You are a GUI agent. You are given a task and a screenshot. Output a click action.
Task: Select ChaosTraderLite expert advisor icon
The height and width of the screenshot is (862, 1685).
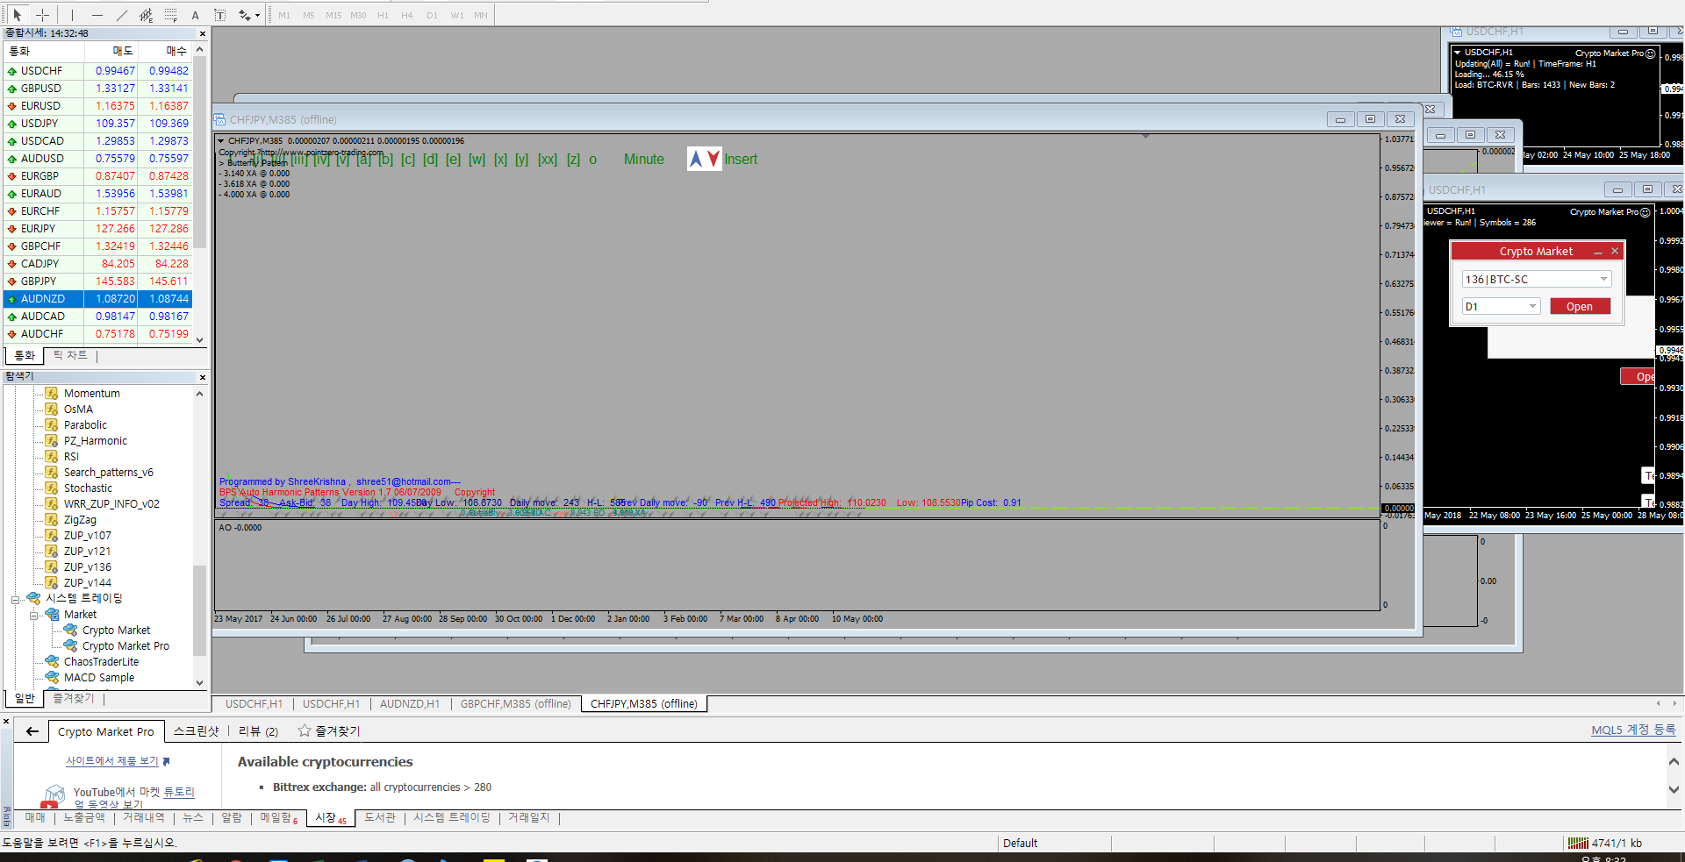(52, 662)
